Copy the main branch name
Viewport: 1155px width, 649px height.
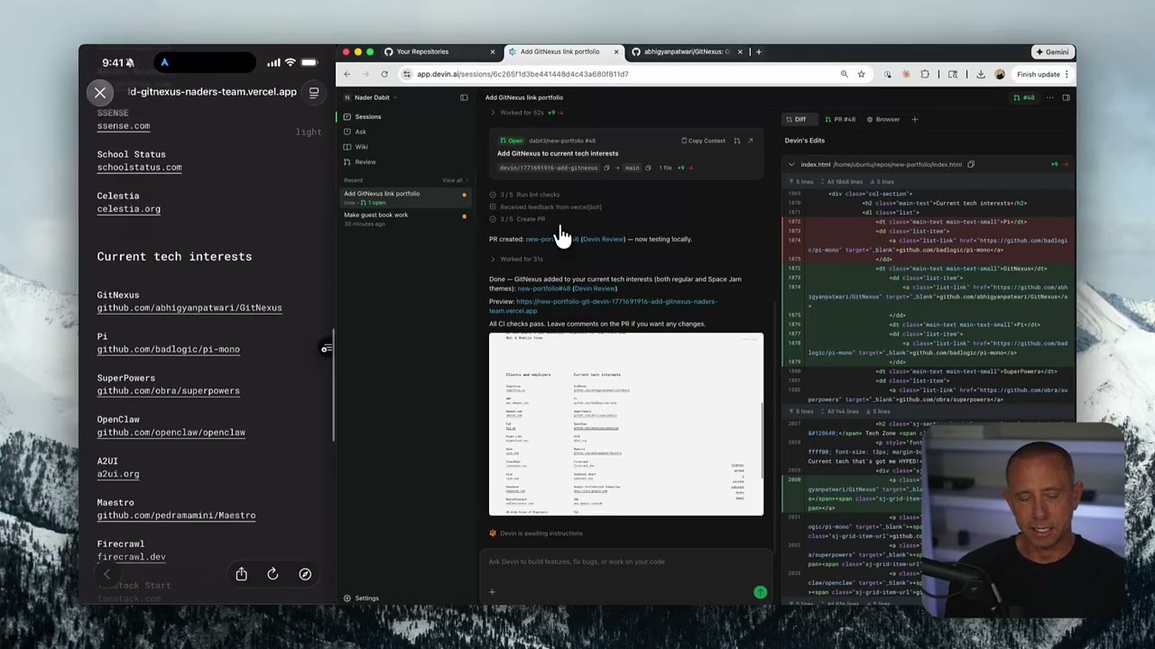[x=648, y=168]
